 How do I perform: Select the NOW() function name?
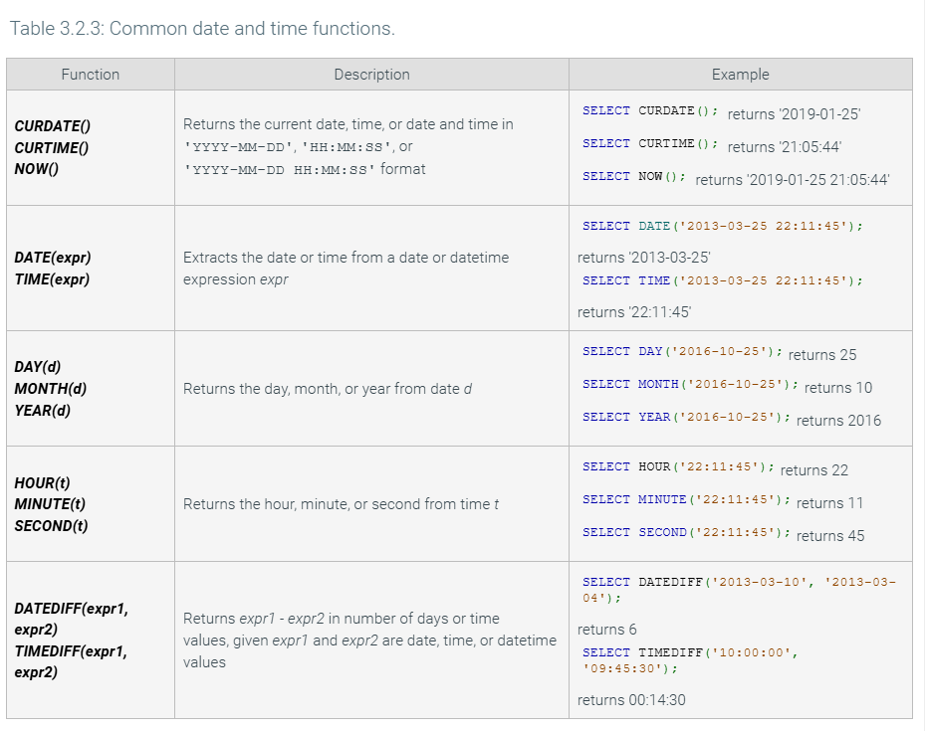[x=37, y=169]
